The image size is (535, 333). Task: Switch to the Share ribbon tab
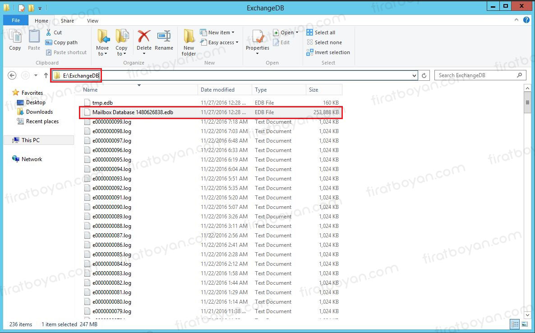coord(67,21)
